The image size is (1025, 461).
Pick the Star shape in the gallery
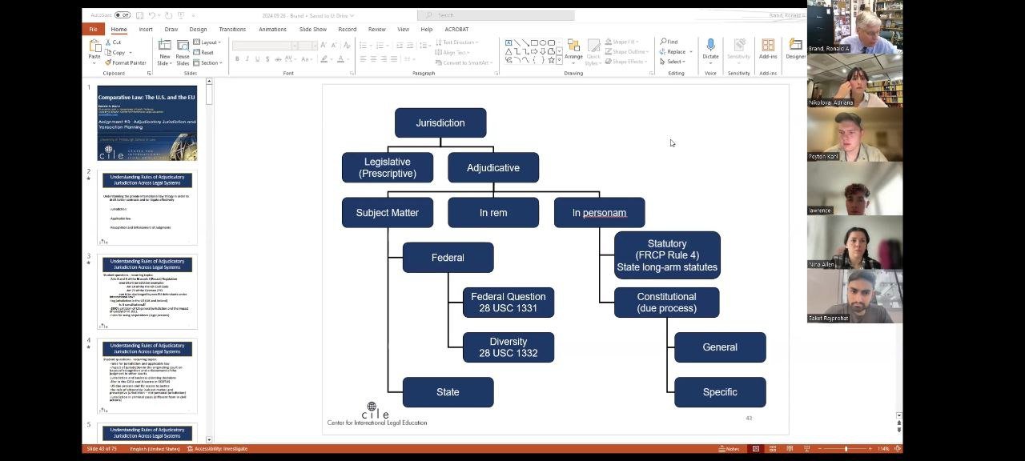click(x=552, y=60)
